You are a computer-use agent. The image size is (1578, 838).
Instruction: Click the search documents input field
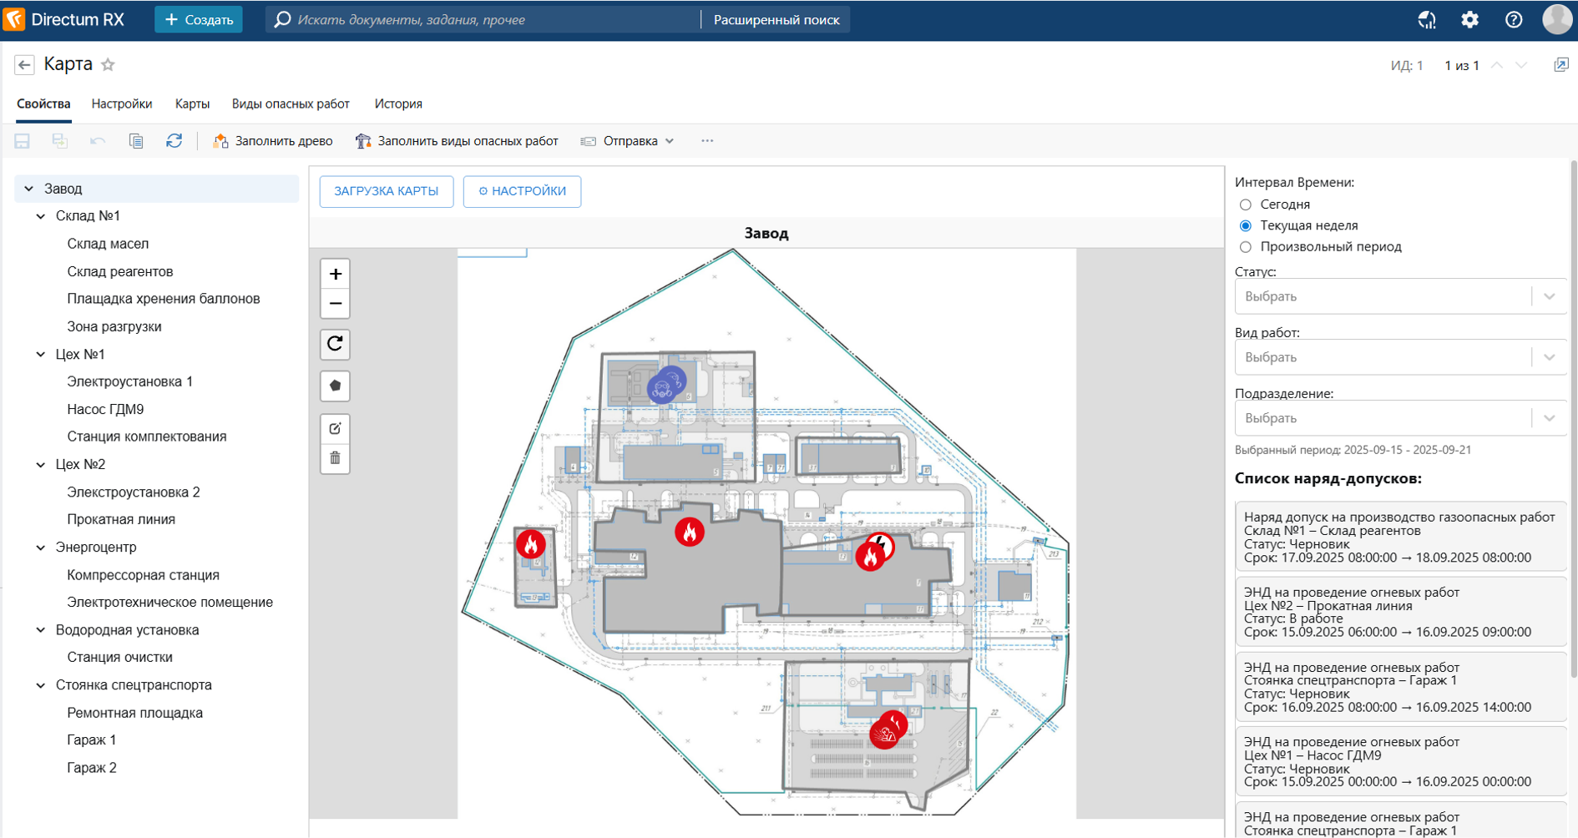(493, 20)
